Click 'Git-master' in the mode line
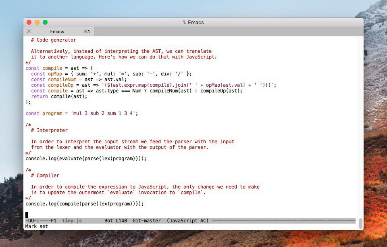387x247 pixels. (147, 221)
